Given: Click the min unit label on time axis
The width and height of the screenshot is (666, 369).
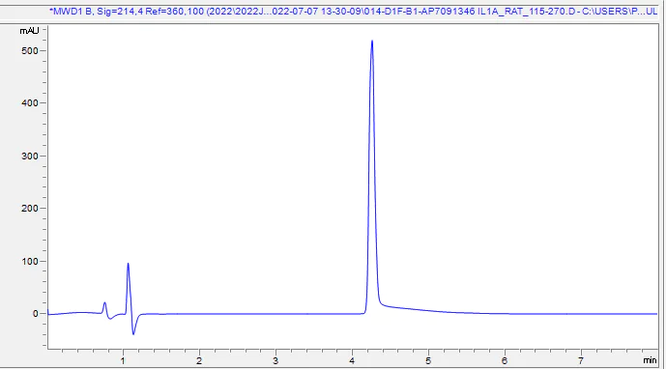Looking at the screenshot, I should point(650,360).
